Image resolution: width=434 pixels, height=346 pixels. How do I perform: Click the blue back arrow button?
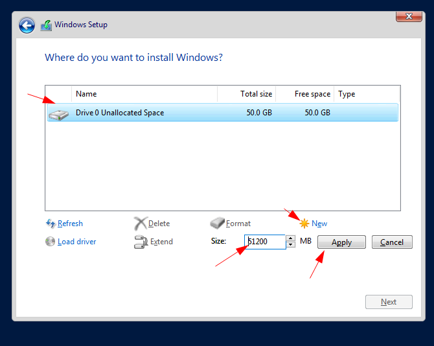(x=27, y=25)
